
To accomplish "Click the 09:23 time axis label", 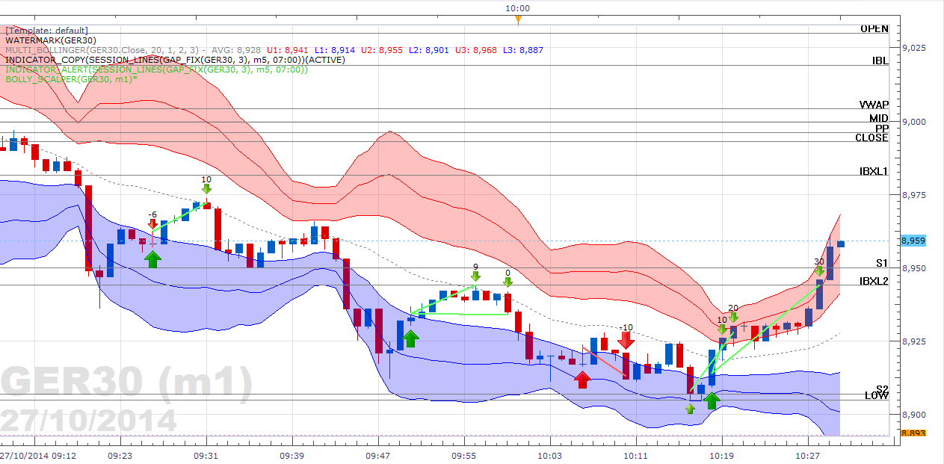I will tap(120, 455).
